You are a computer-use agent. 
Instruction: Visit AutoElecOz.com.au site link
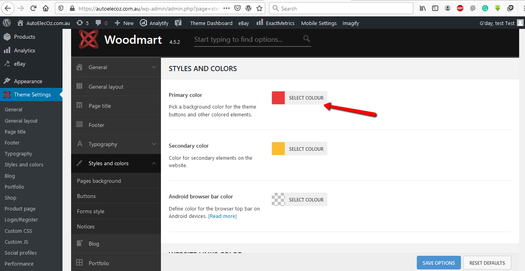(44, 23)
